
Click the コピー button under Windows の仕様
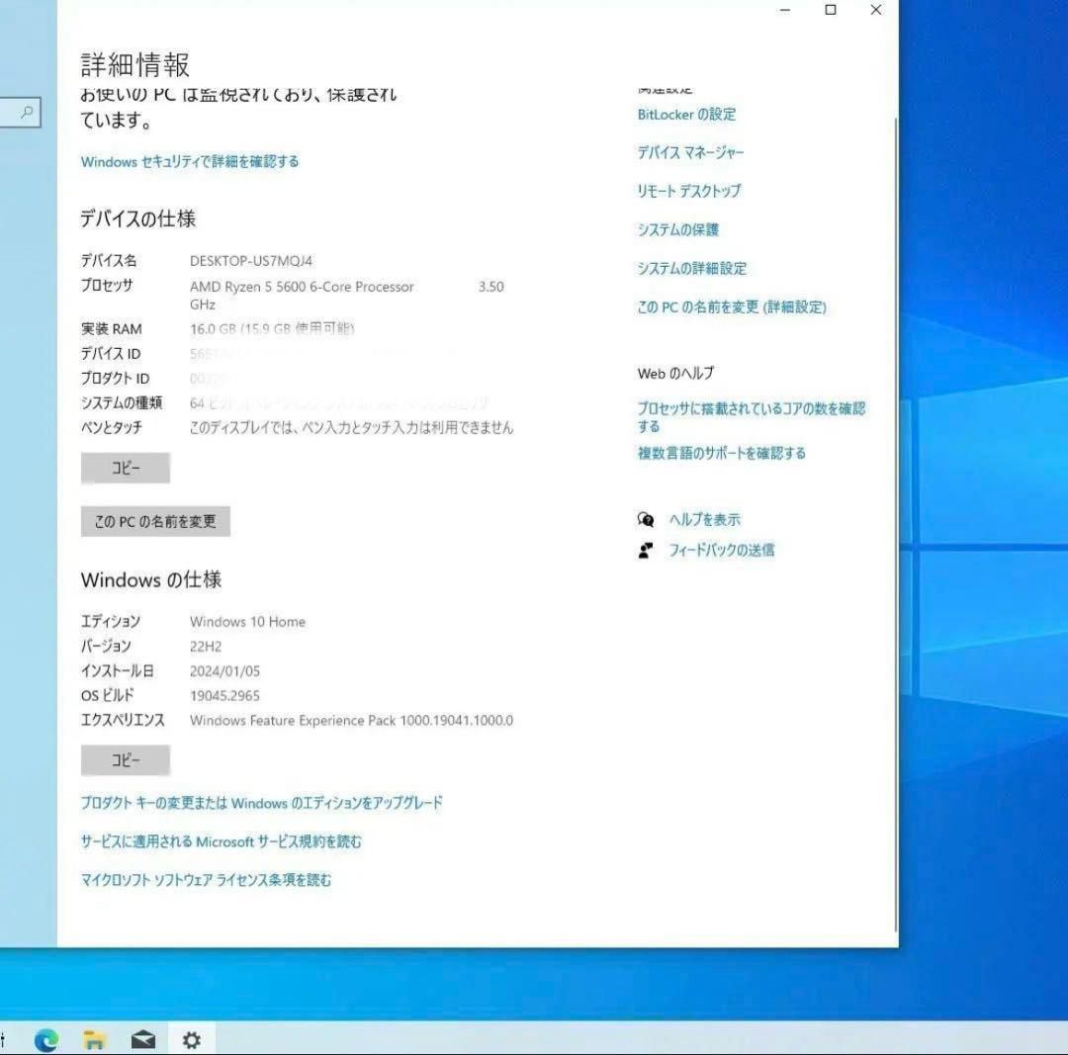[125, 760]
